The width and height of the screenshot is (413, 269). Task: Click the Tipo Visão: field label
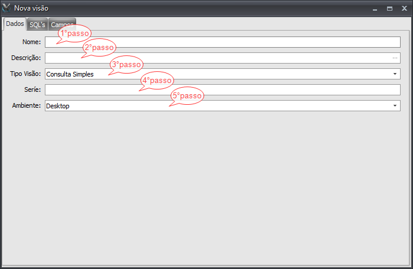(25, 74)
